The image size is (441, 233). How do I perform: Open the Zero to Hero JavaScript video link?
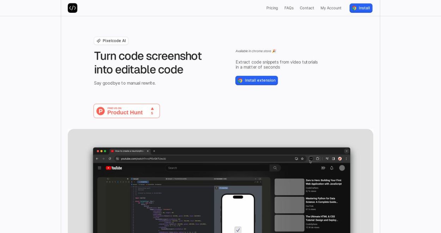[x=324, y=182]
